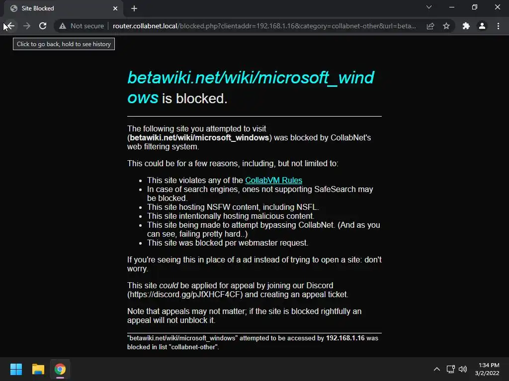Open the Windows Start menu
Image resolution: width=509 pixels, height=381 pixels.
click(x=16, y=369)
